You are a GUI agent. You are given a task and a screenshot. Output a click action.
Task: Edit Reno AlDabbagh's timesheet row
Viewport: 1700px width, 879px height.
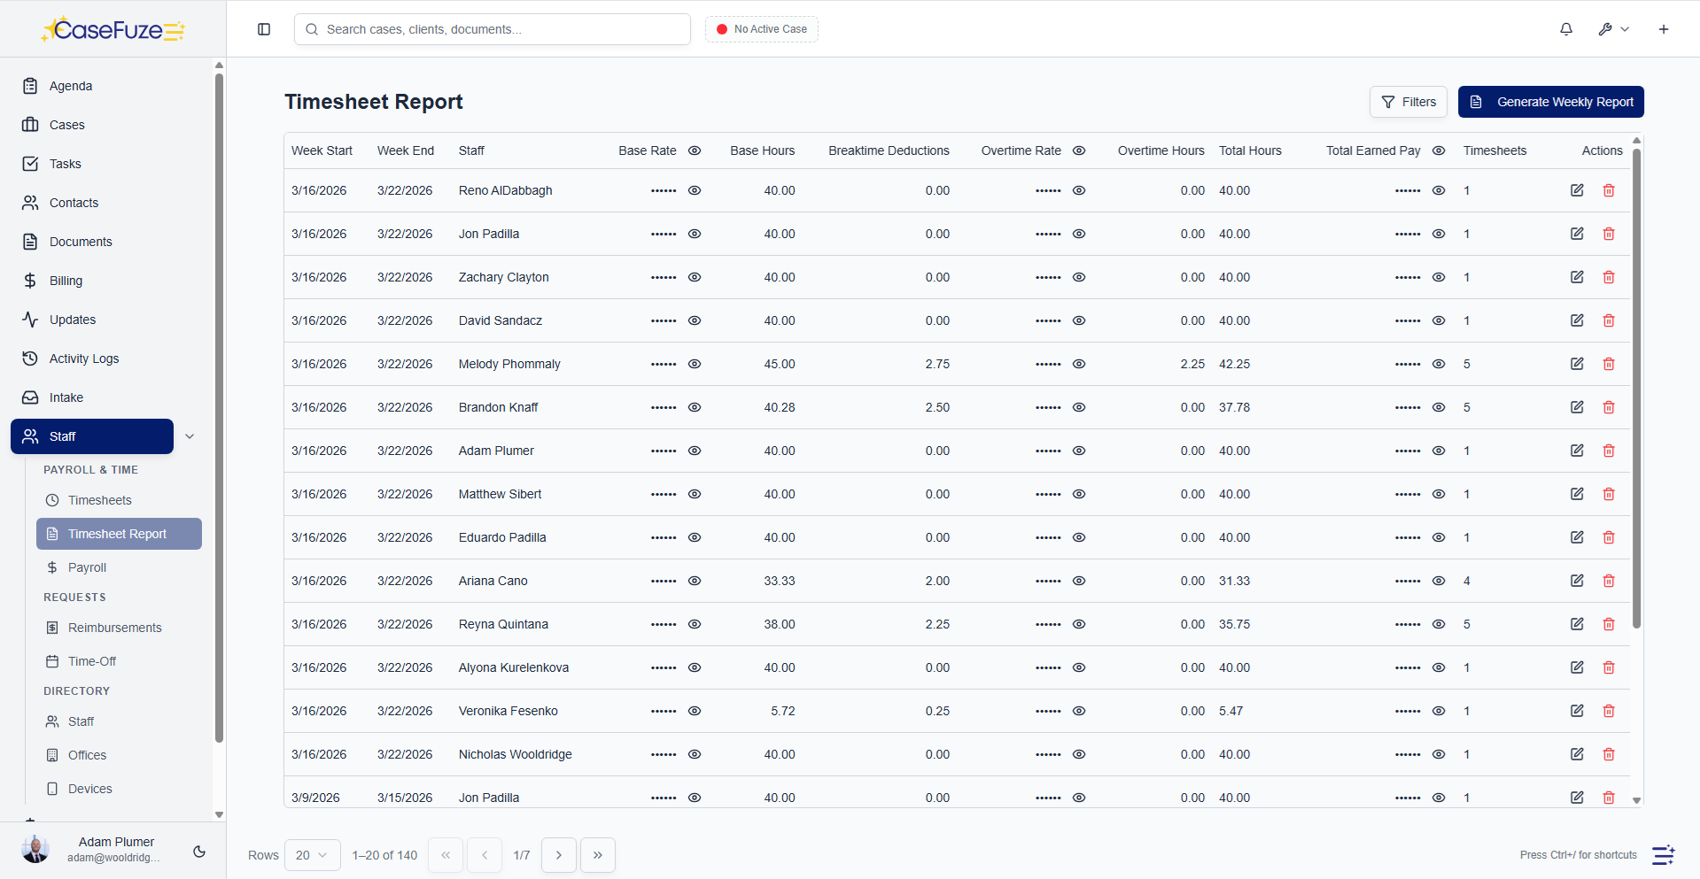point(1577,190)
